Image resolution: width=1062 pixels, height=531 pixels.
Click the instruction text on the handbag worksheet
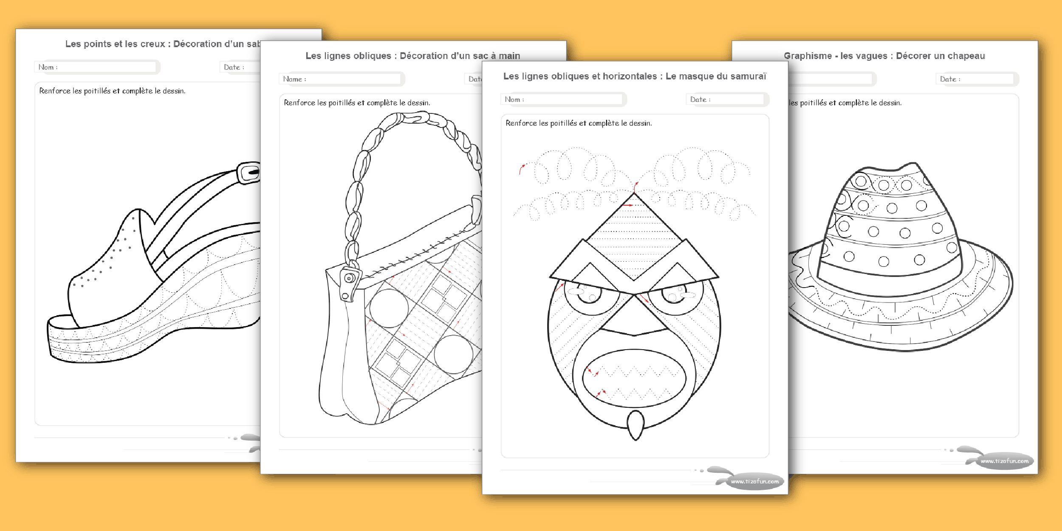tap(357, 103)
